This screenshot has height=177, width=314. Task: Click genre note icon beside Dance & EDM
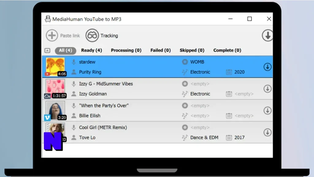pyautogui.click(x=185, y=138)
